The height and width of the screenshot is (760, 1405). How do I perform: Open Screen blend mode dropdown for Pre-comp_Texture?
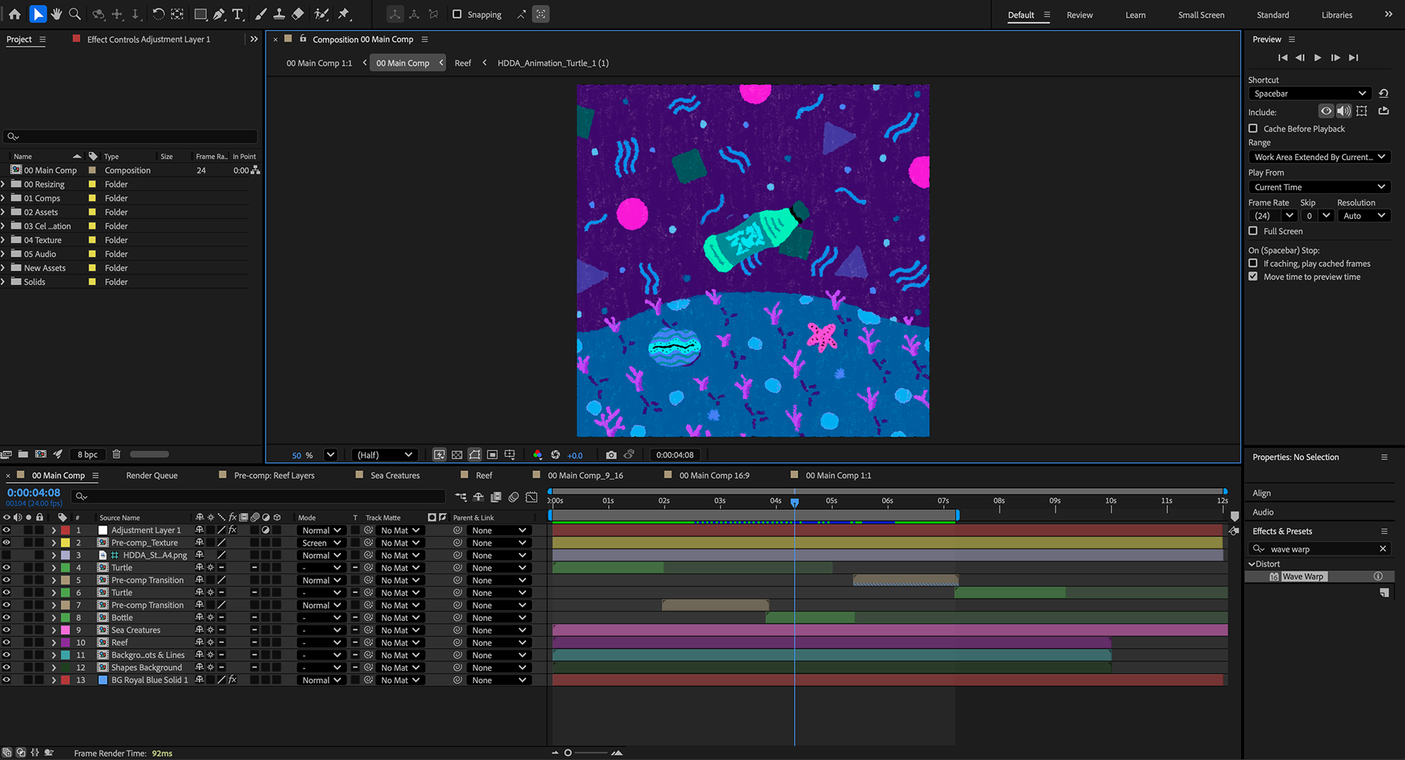(321, 543)
